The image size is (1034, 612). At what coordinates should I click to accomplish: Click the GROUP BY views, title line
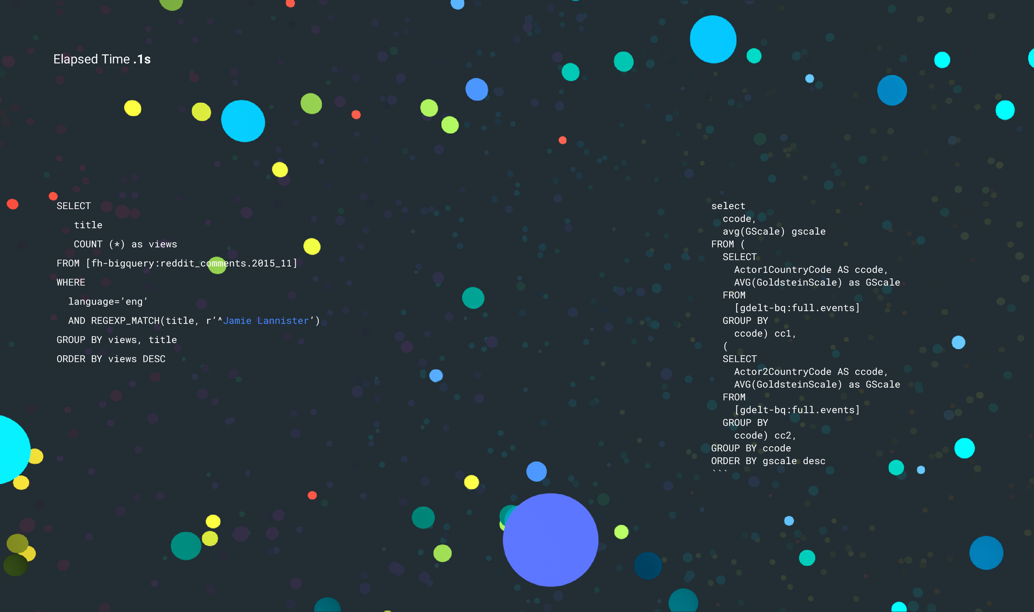point(117,340)
